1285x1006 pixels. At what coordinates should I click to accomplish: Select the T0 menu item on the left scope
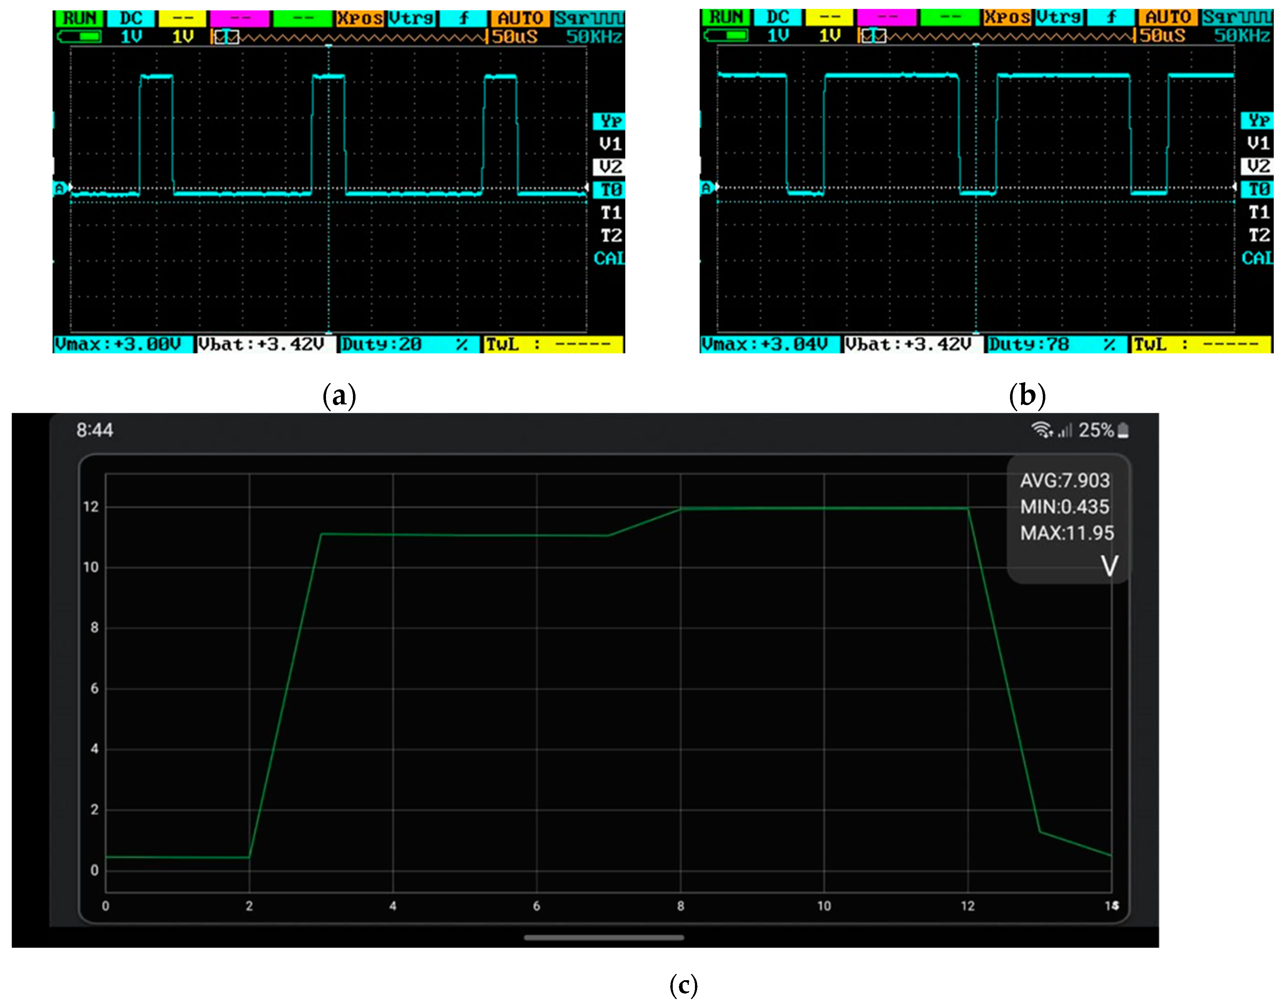[x=609, y=190]
